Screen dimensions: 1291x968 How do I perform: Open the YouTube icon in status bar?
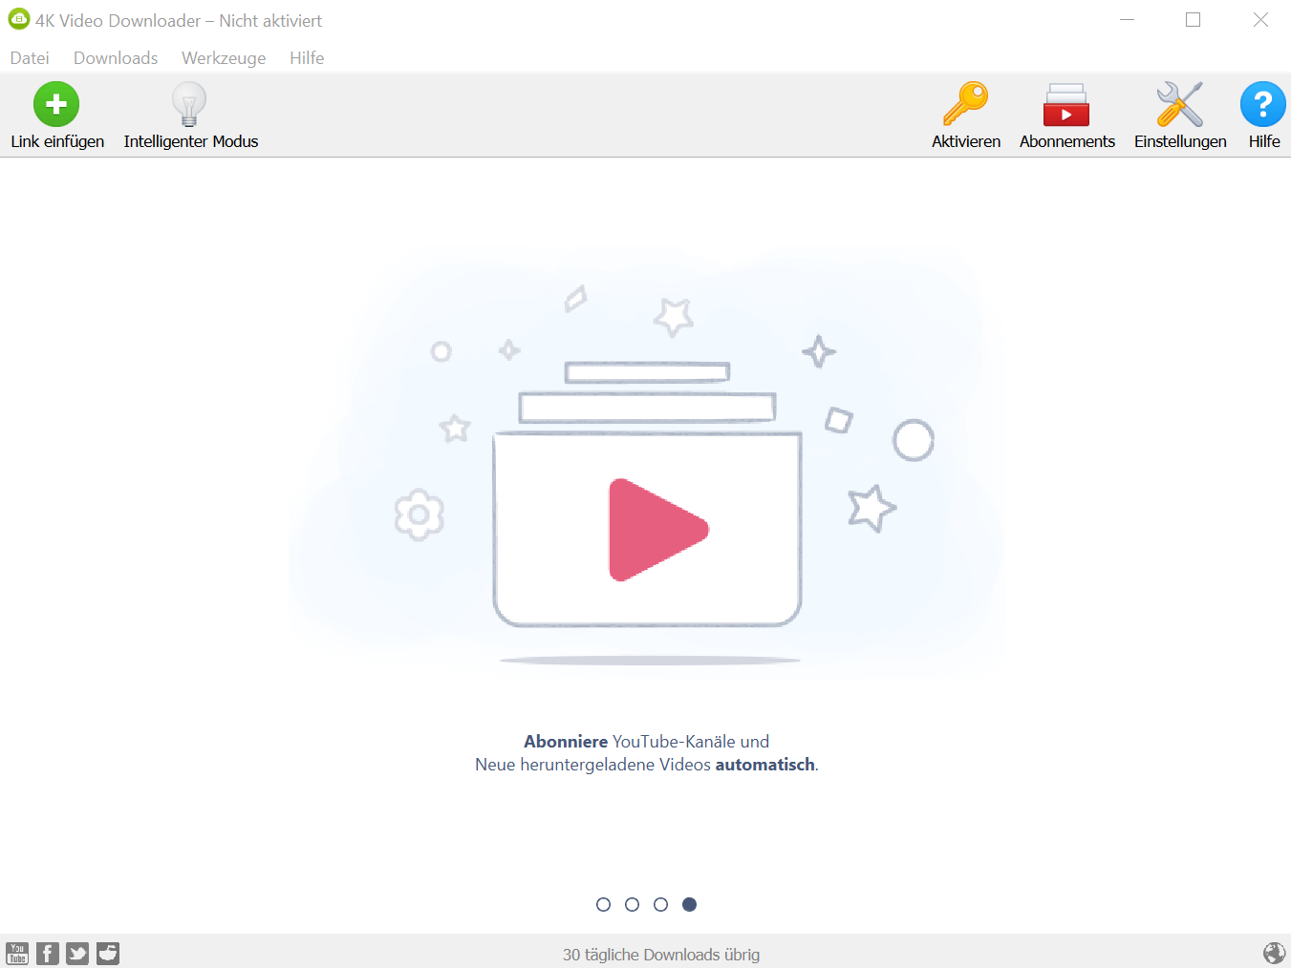click(x=17, y=954)
